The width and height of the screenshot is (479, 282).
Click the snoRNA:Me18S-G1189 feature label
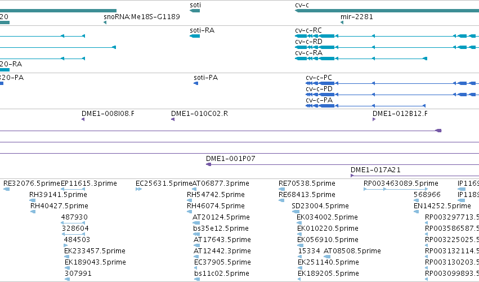click(142, 17)
